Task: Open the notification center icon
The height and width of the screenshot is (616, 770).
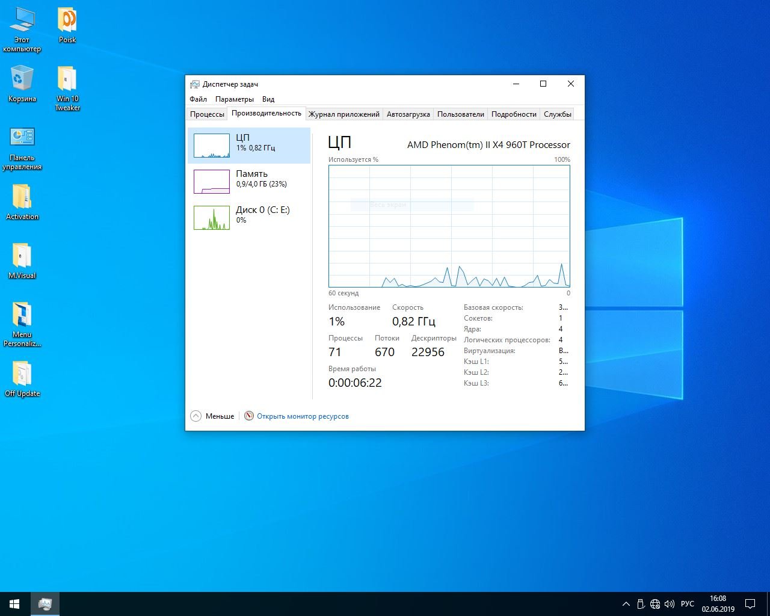Action: coord(750,604)
